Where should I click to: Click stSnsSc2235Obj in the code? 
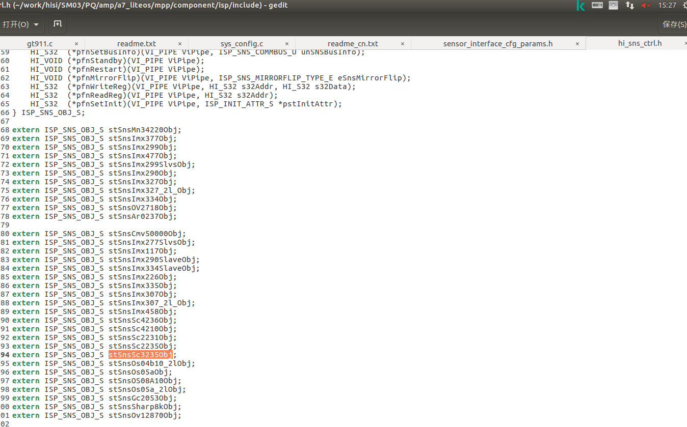pos(141,346)
